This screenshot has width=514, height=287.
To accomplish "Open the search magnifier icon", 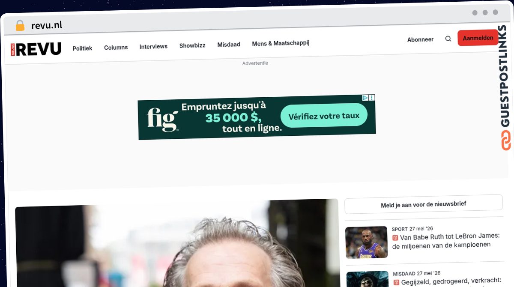I will pyautogui.click(x=448, y=39).
